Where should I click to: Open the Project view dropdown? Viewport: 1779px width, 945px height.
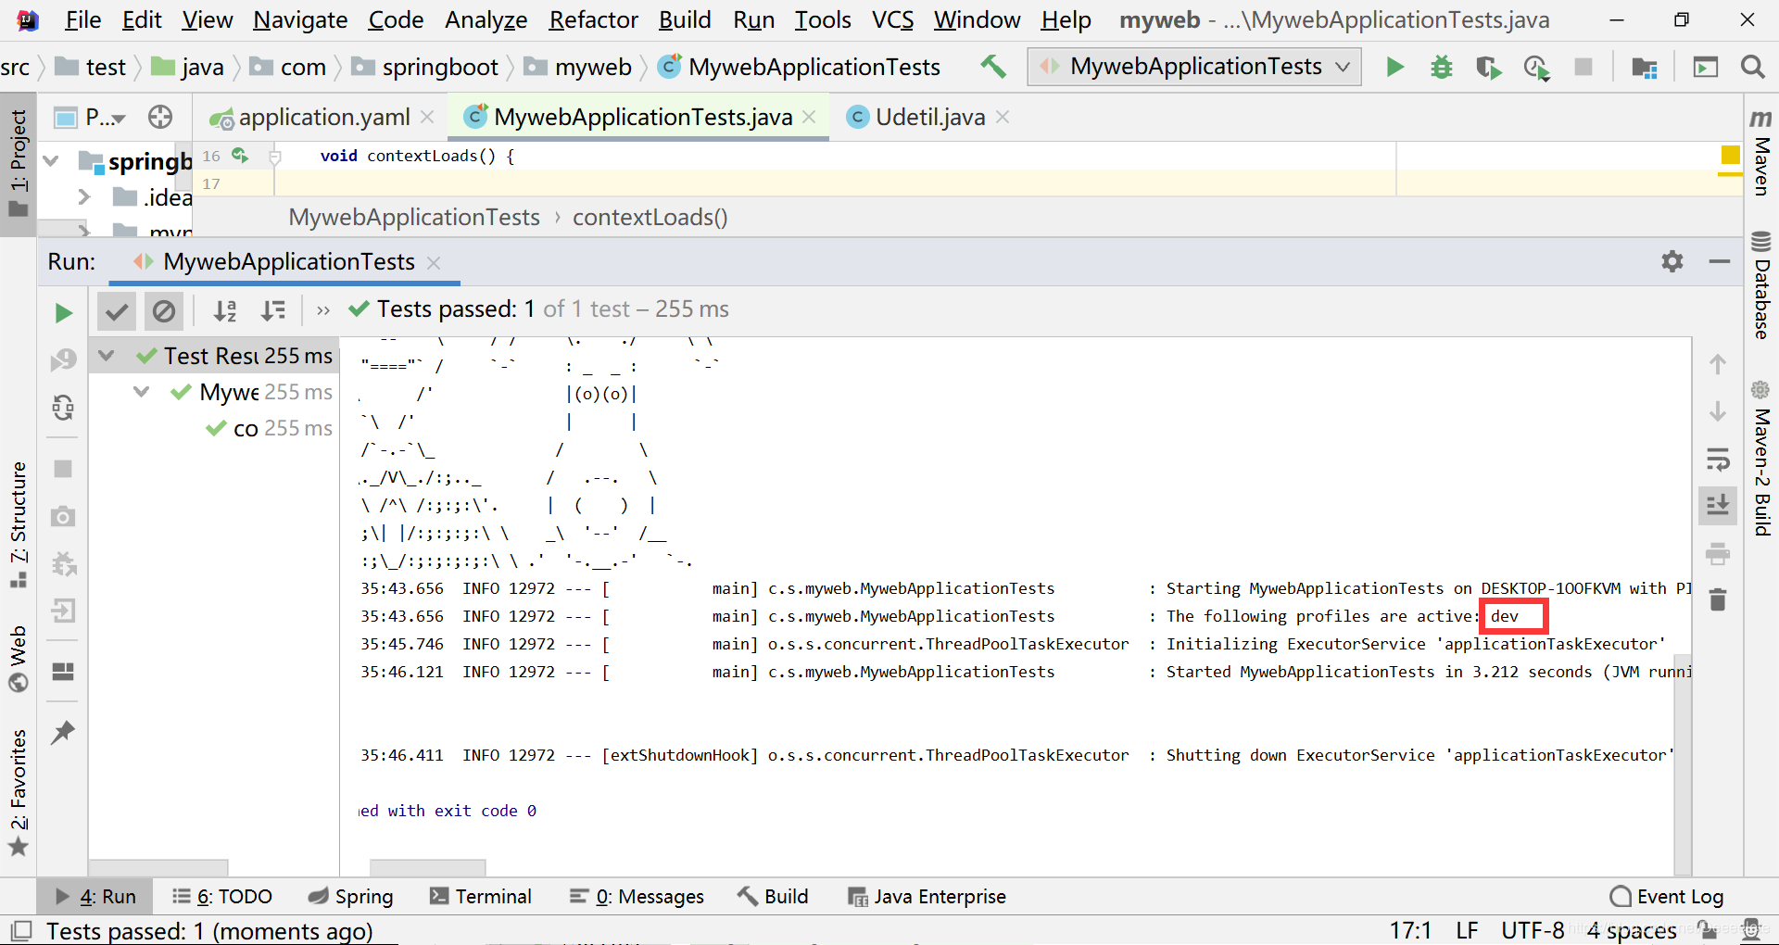coord(92,117)
